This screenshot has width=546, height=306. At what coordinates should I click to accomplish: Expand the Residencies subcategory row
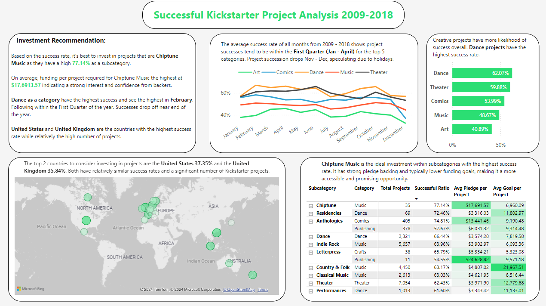tap(310, 213)
